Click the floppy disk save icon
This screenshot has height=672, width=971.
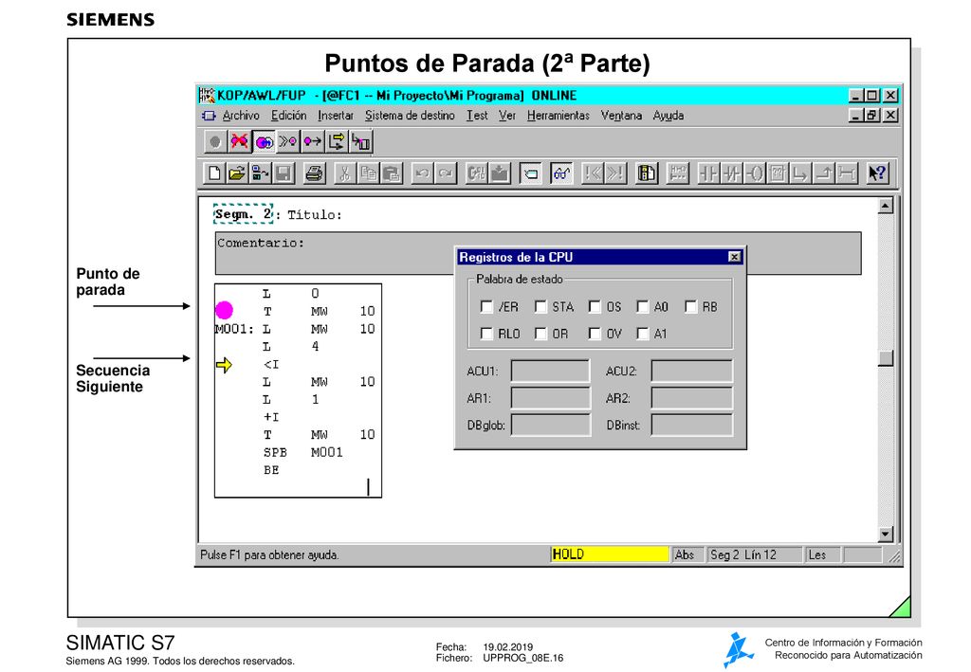pyautogui.click(x=284, y=173)
